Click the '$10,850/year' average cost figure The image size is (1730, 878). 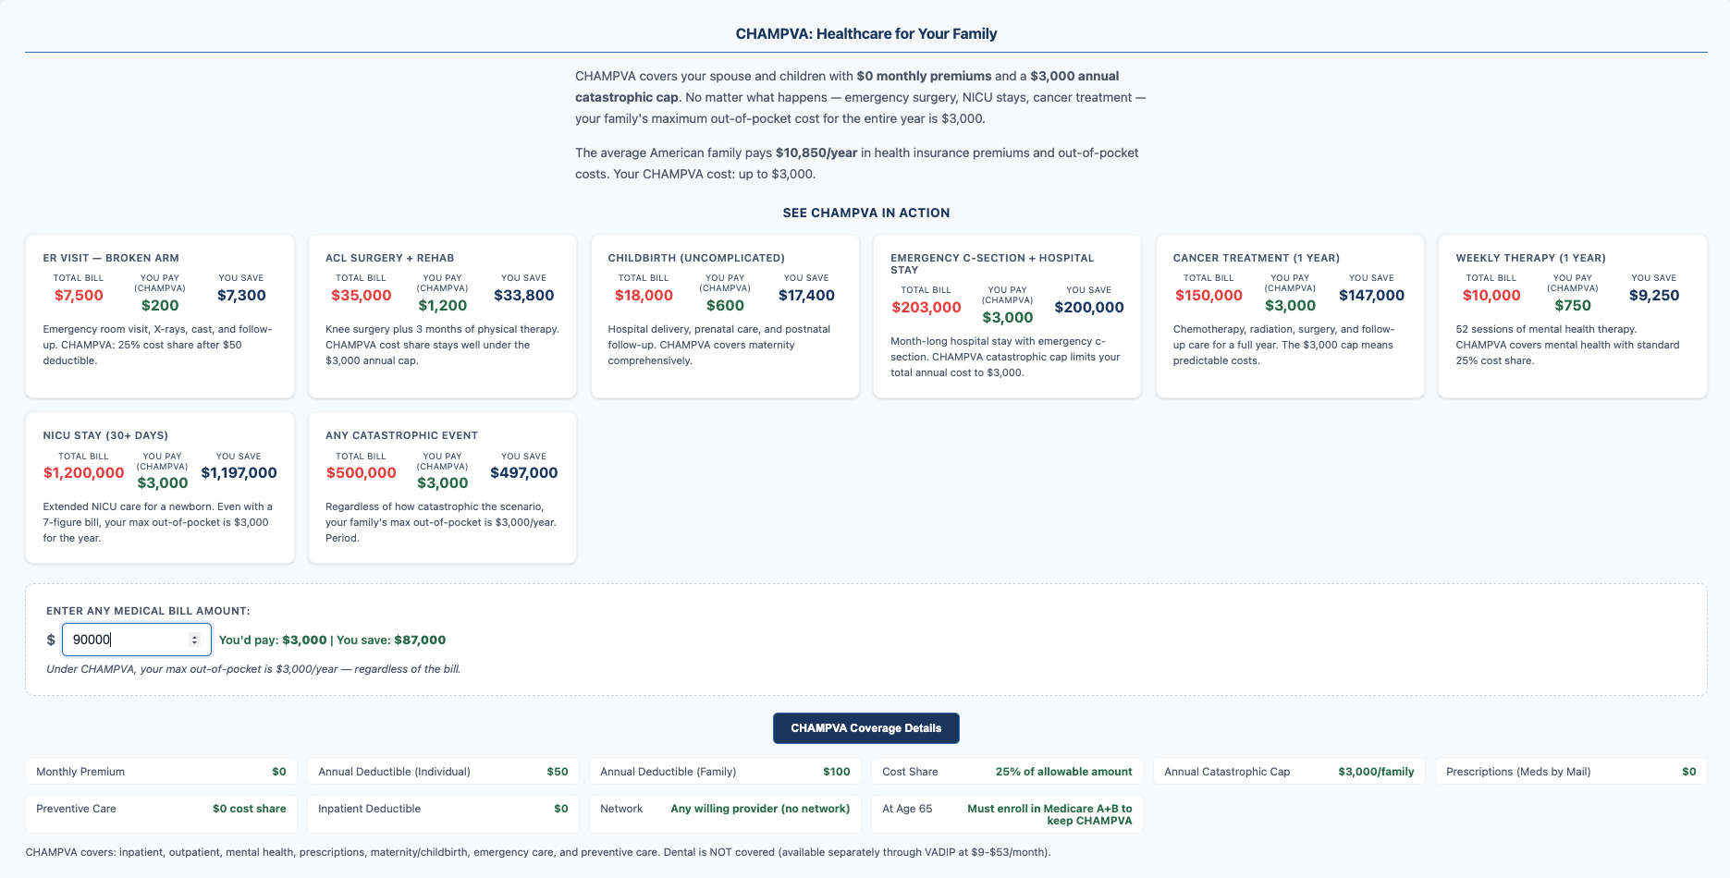pos(816,152)
